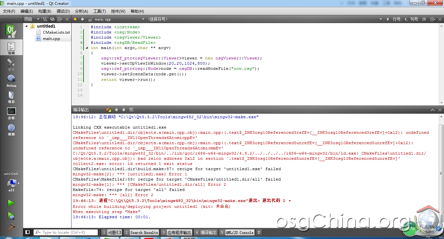Open the 问题 issues pane tab
Screen dimensions: 444x239
(112, 233)
